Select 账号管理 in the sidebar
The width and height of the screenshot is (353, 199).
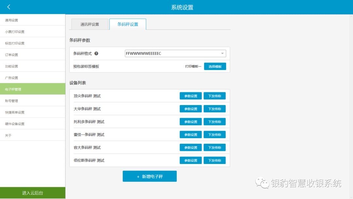[33, 100]
